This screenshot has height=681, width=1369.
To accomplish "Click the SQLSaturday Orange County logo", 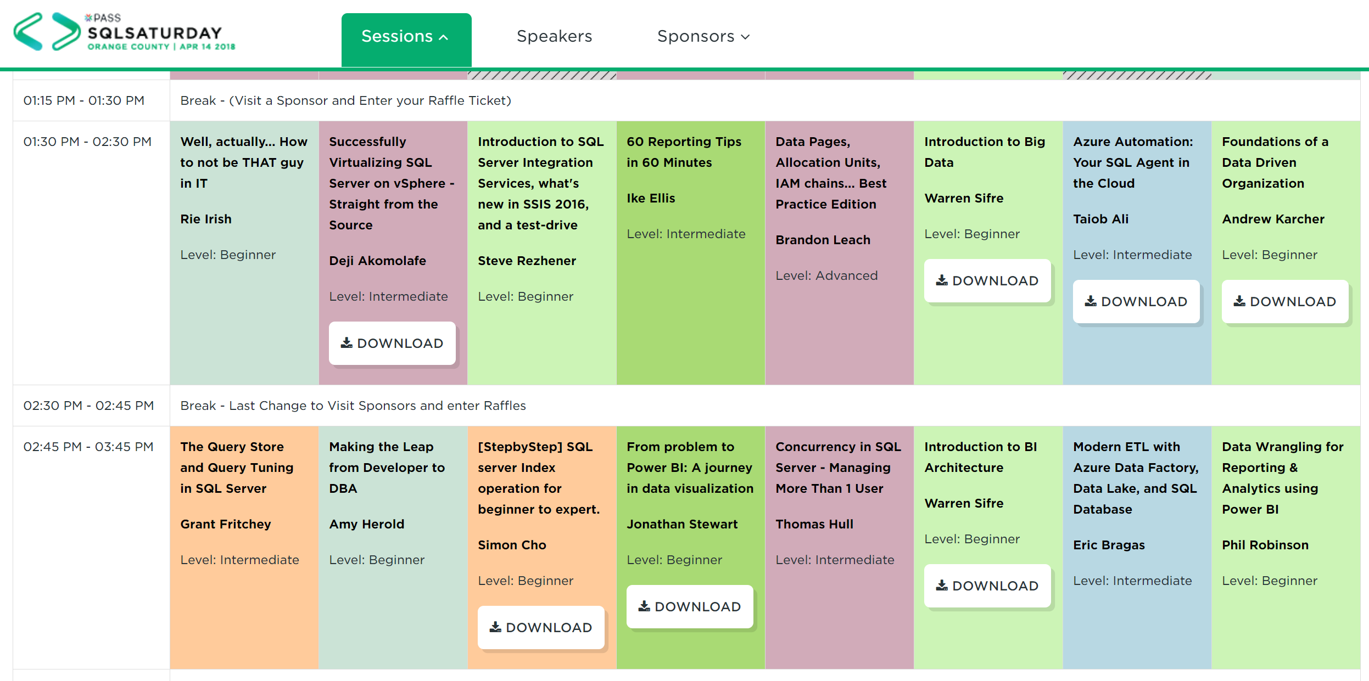I will pos(125,32).
